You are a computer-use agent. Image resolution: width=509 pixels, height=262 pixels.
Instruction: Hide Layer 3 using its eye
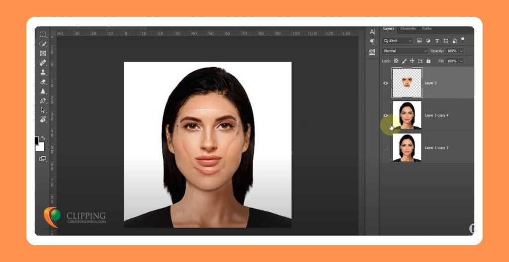point(386,83)
